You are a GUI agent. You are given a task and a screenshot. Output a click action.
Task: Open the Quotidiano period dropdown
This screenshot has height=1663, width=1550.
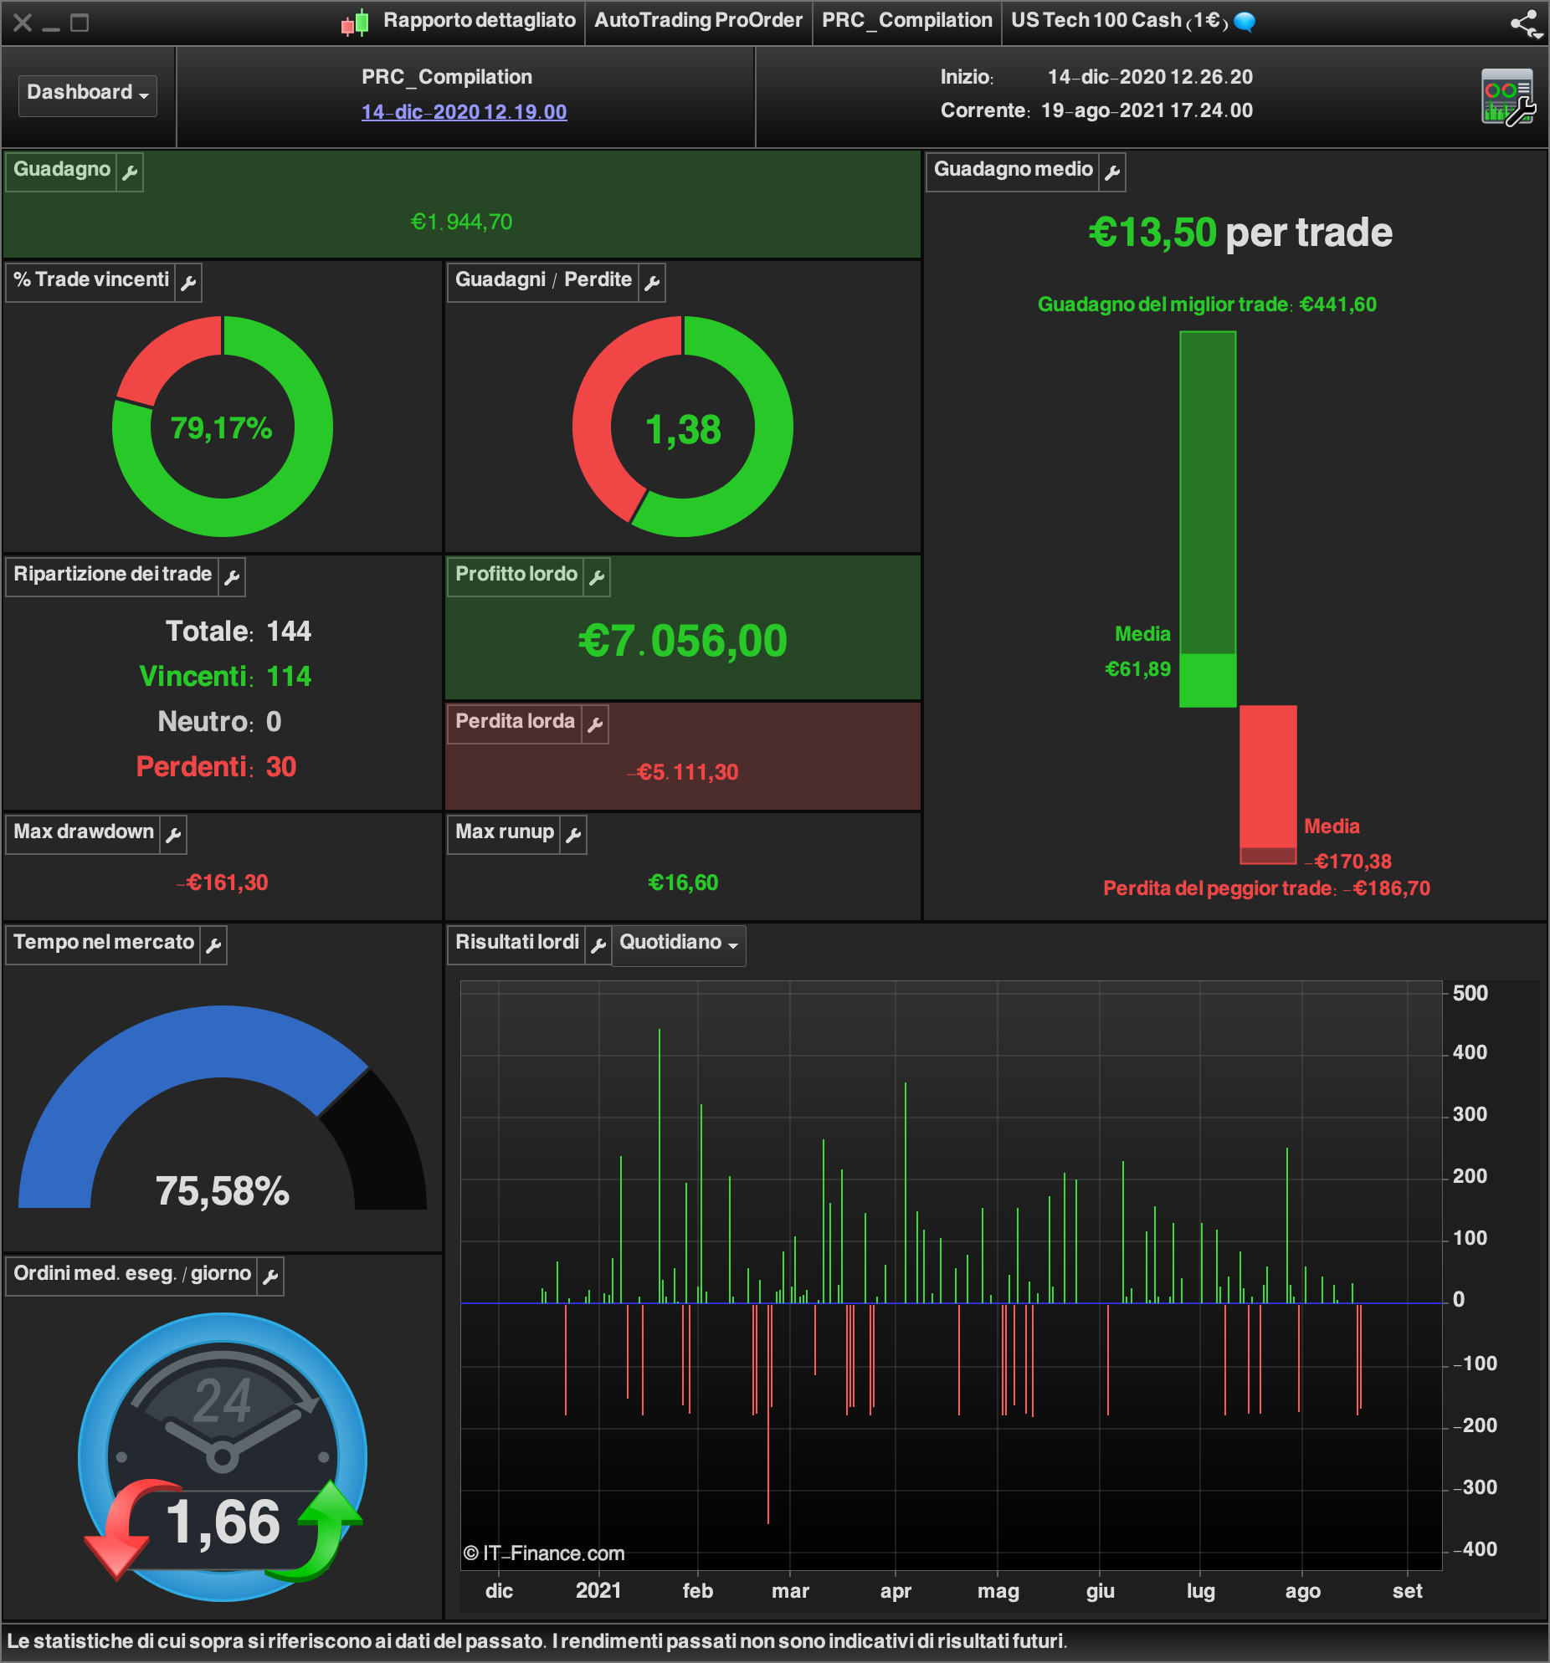point(679,945)
